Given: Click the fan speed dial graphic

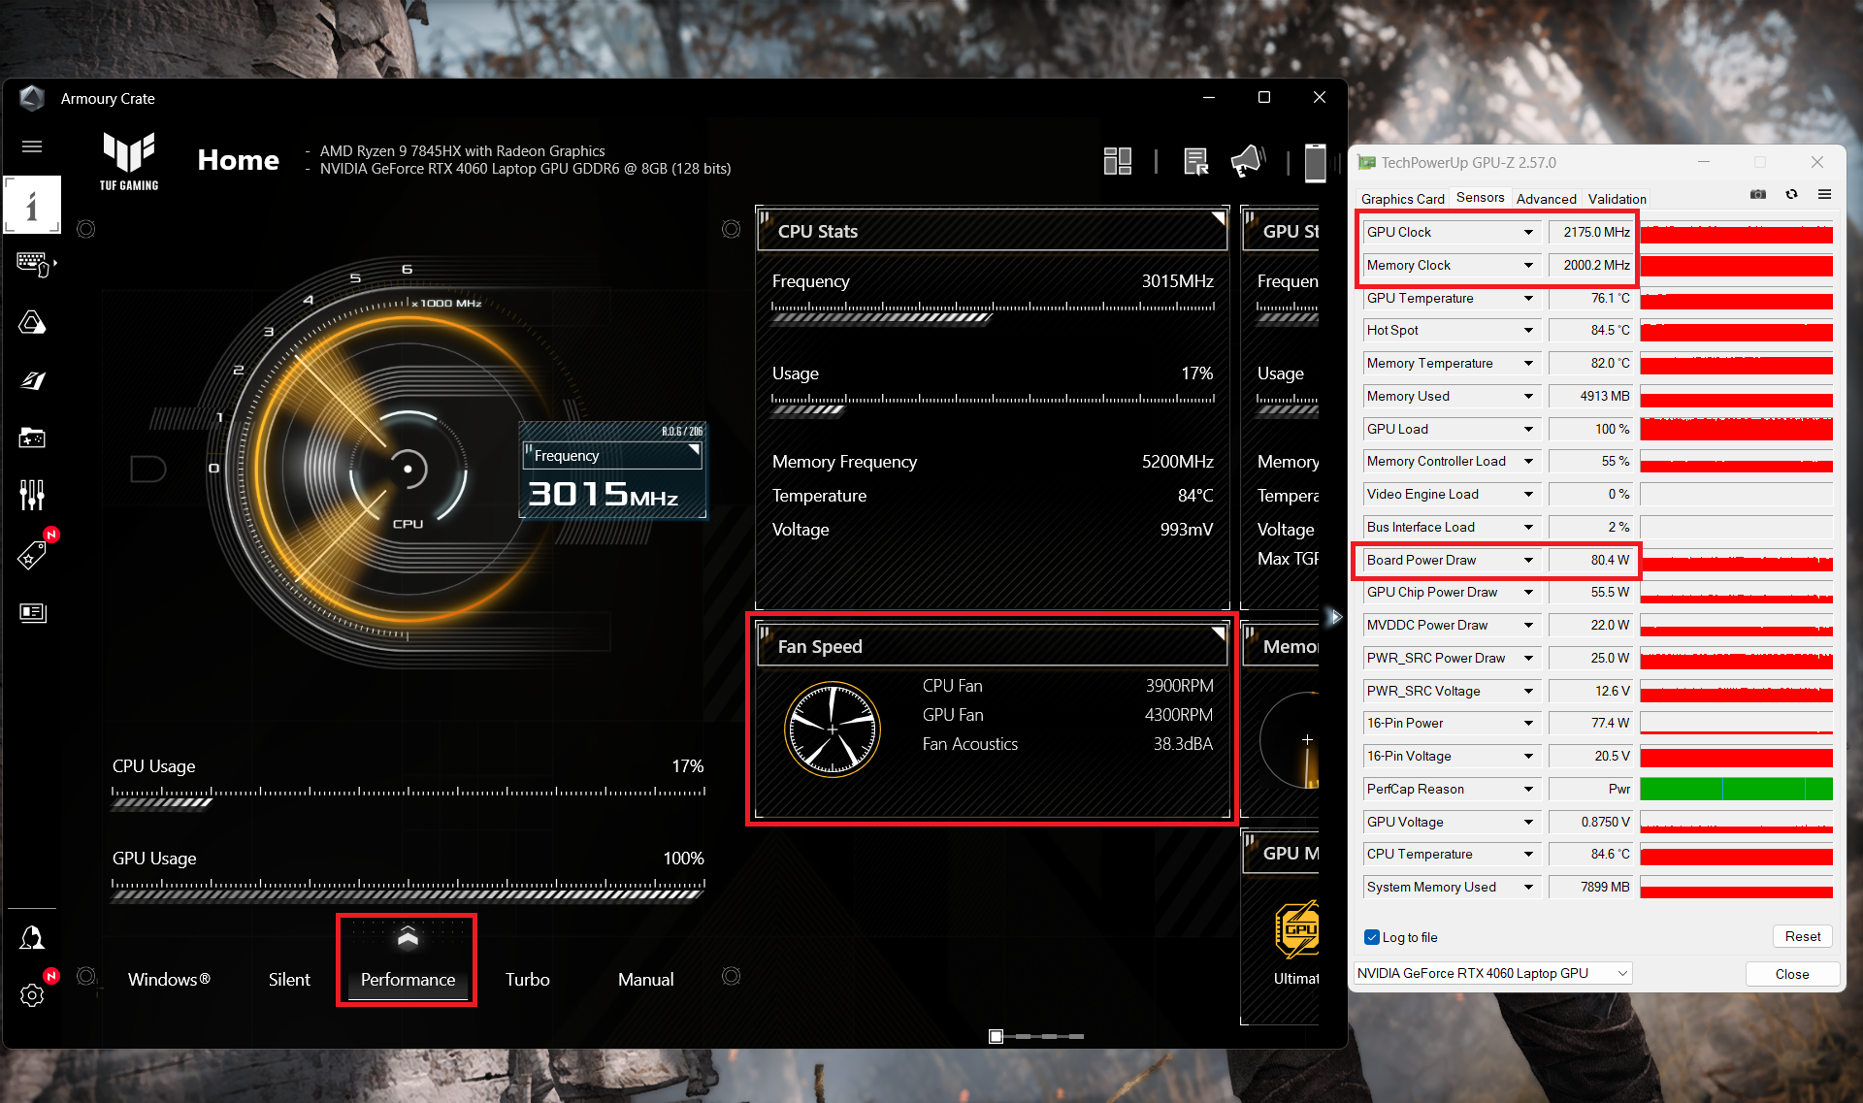Looking at the screenshot, I should pos(833,730).
